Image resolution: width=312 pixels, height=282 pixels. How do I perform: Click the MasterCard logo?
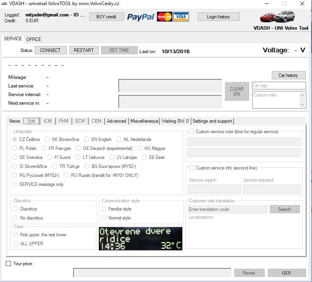(164, 17)
